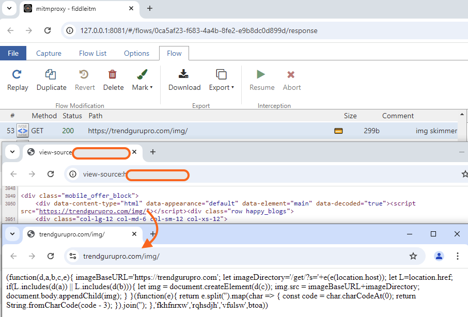Click source line number 3950

(10, 204)
